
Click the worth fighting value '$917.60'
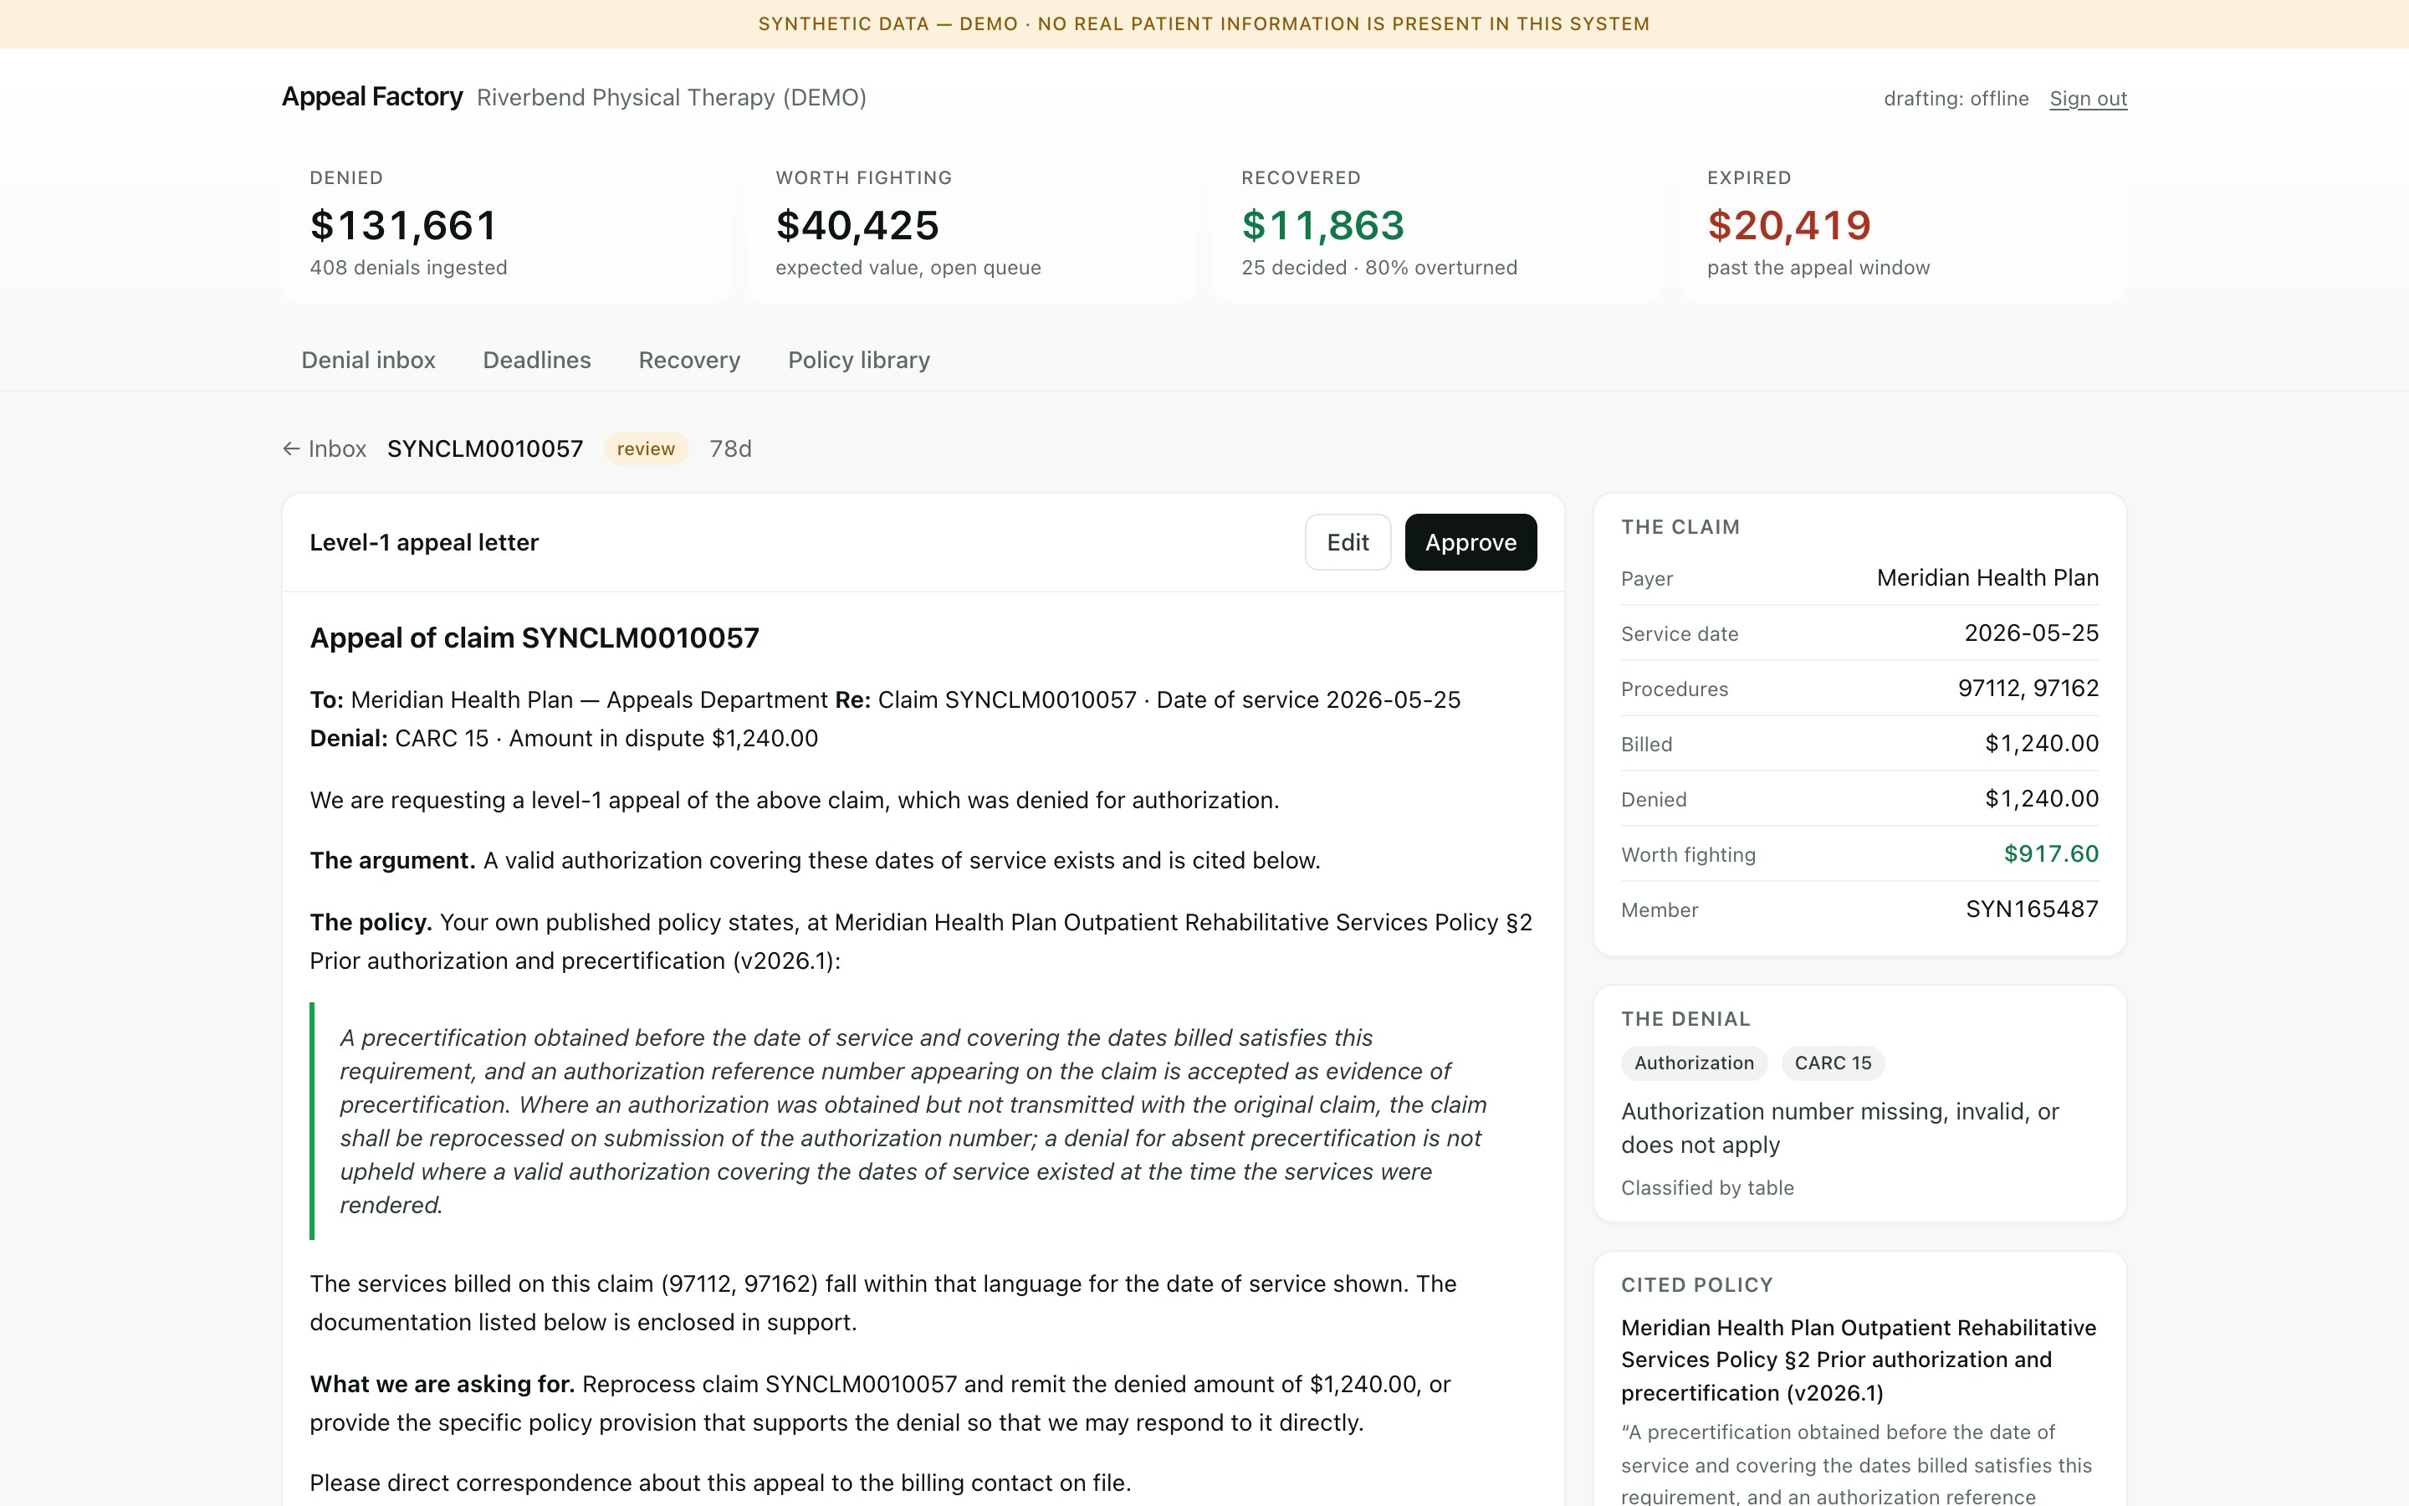[2051, 853]
